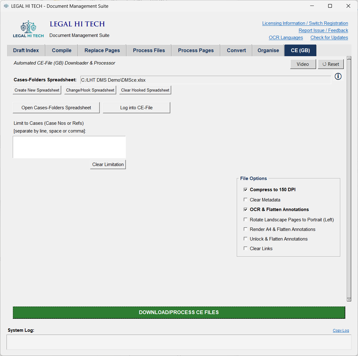Screen dimensions: 358x356
Task: Click Change/Hook Spreadsheet button
Action: 90,90
